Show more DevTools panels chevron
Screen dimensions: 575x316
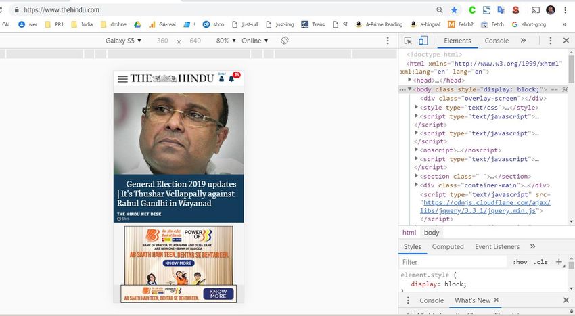(x=524, y=41)
